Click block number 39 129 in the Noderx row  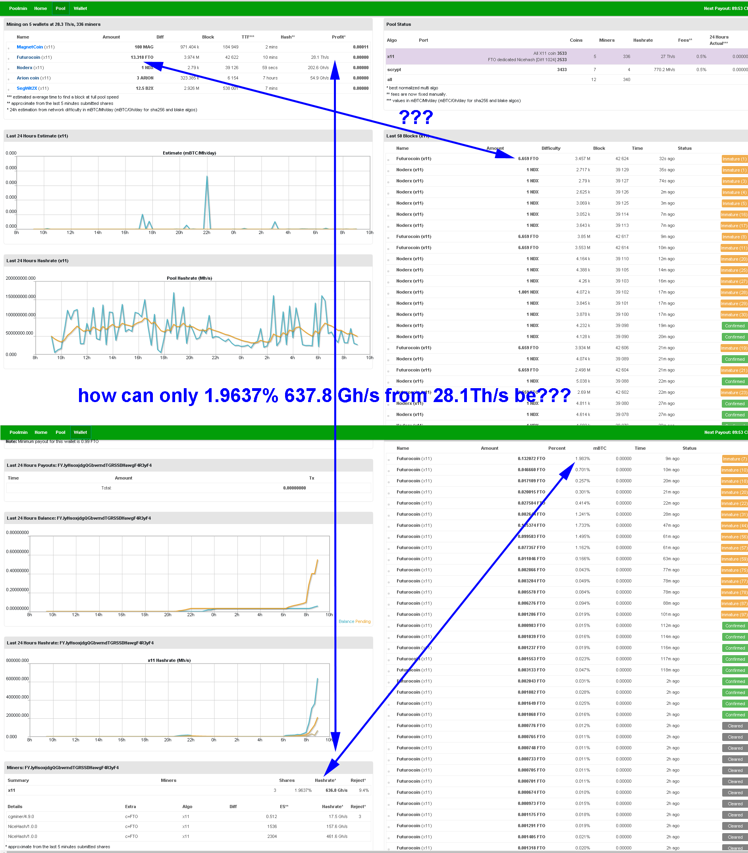tap(622, 170)
